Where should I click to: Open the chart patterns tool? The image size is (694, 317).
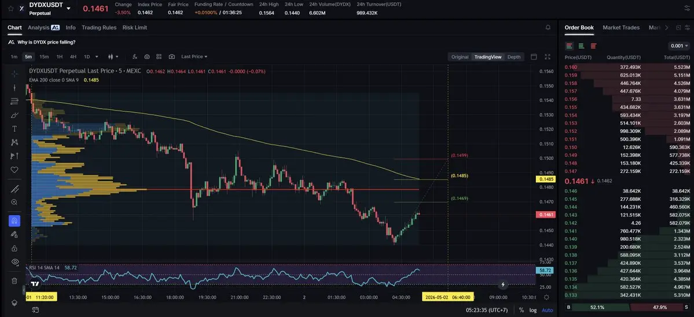coord(14,142)
